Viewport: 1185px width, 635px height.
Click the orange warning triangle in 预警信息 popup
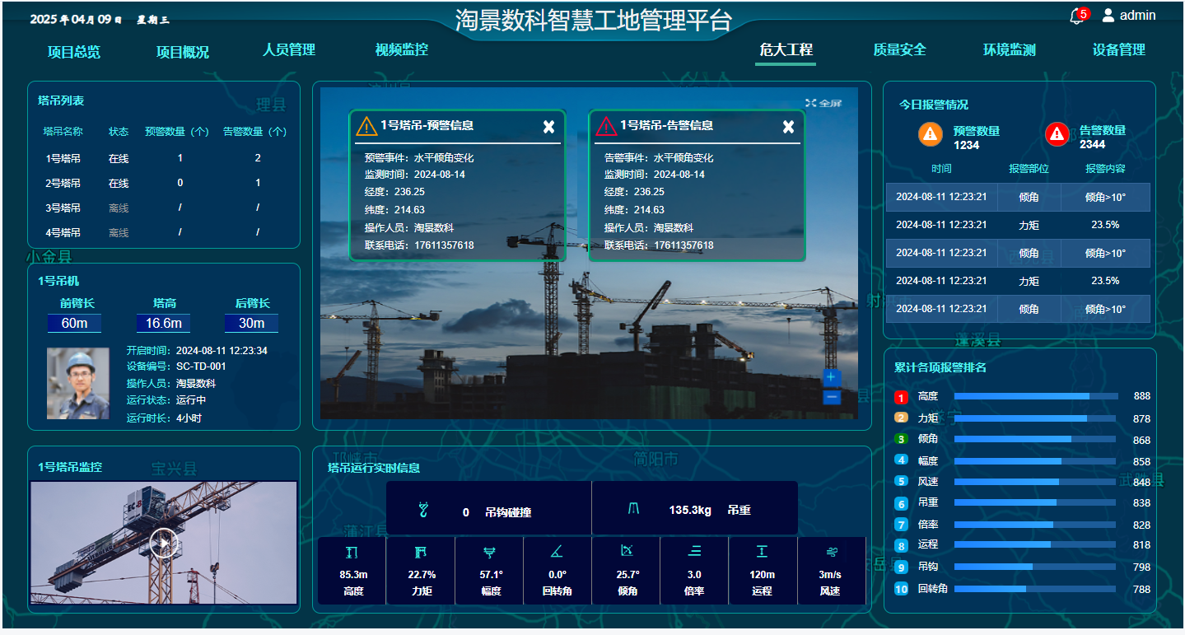[x=366, y=125]
